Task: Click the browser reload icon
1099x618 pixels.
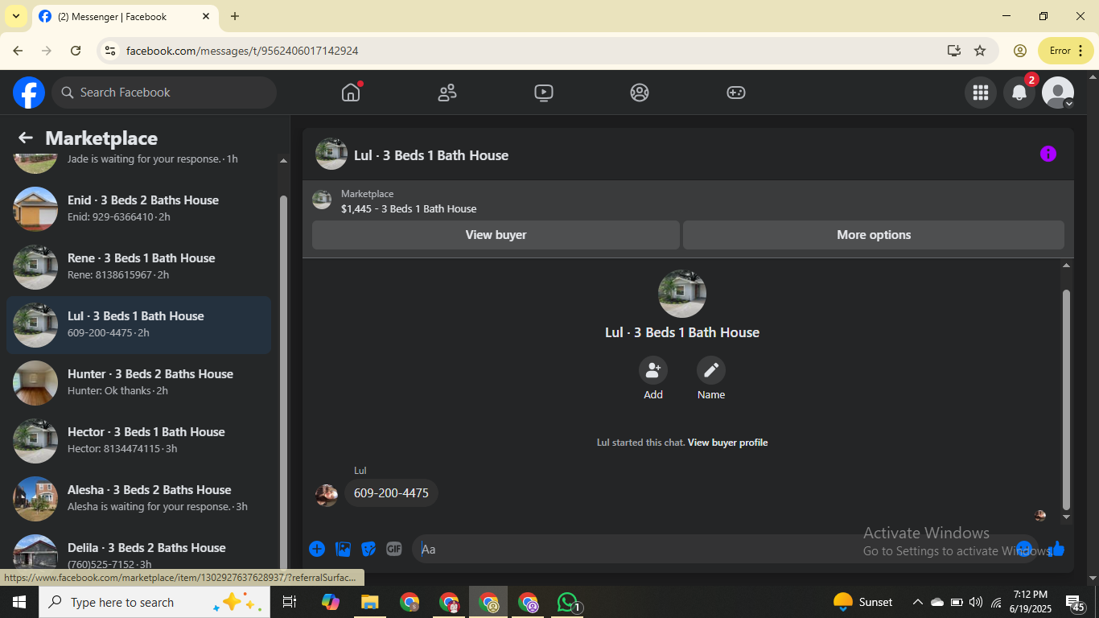Action: 76,51
